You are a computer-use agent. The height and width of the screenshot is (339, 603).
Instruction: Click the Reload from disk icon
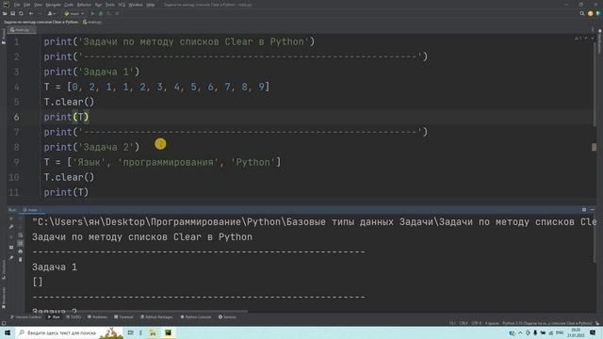[x=21, y=13]
